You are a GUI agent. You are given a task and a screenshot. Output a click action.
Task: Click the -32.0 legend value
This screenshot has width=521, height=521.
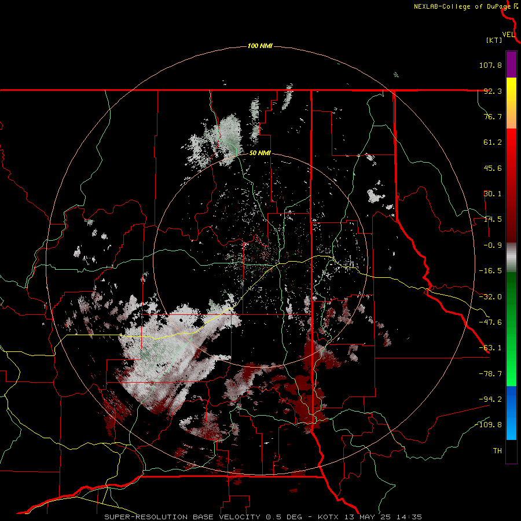click(x=490, y=297)
